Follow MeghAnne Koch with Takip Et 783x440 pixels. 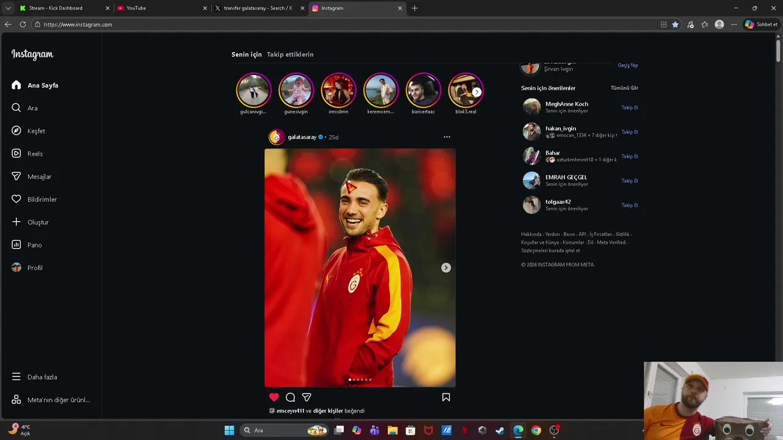click(x=629, y=108)
